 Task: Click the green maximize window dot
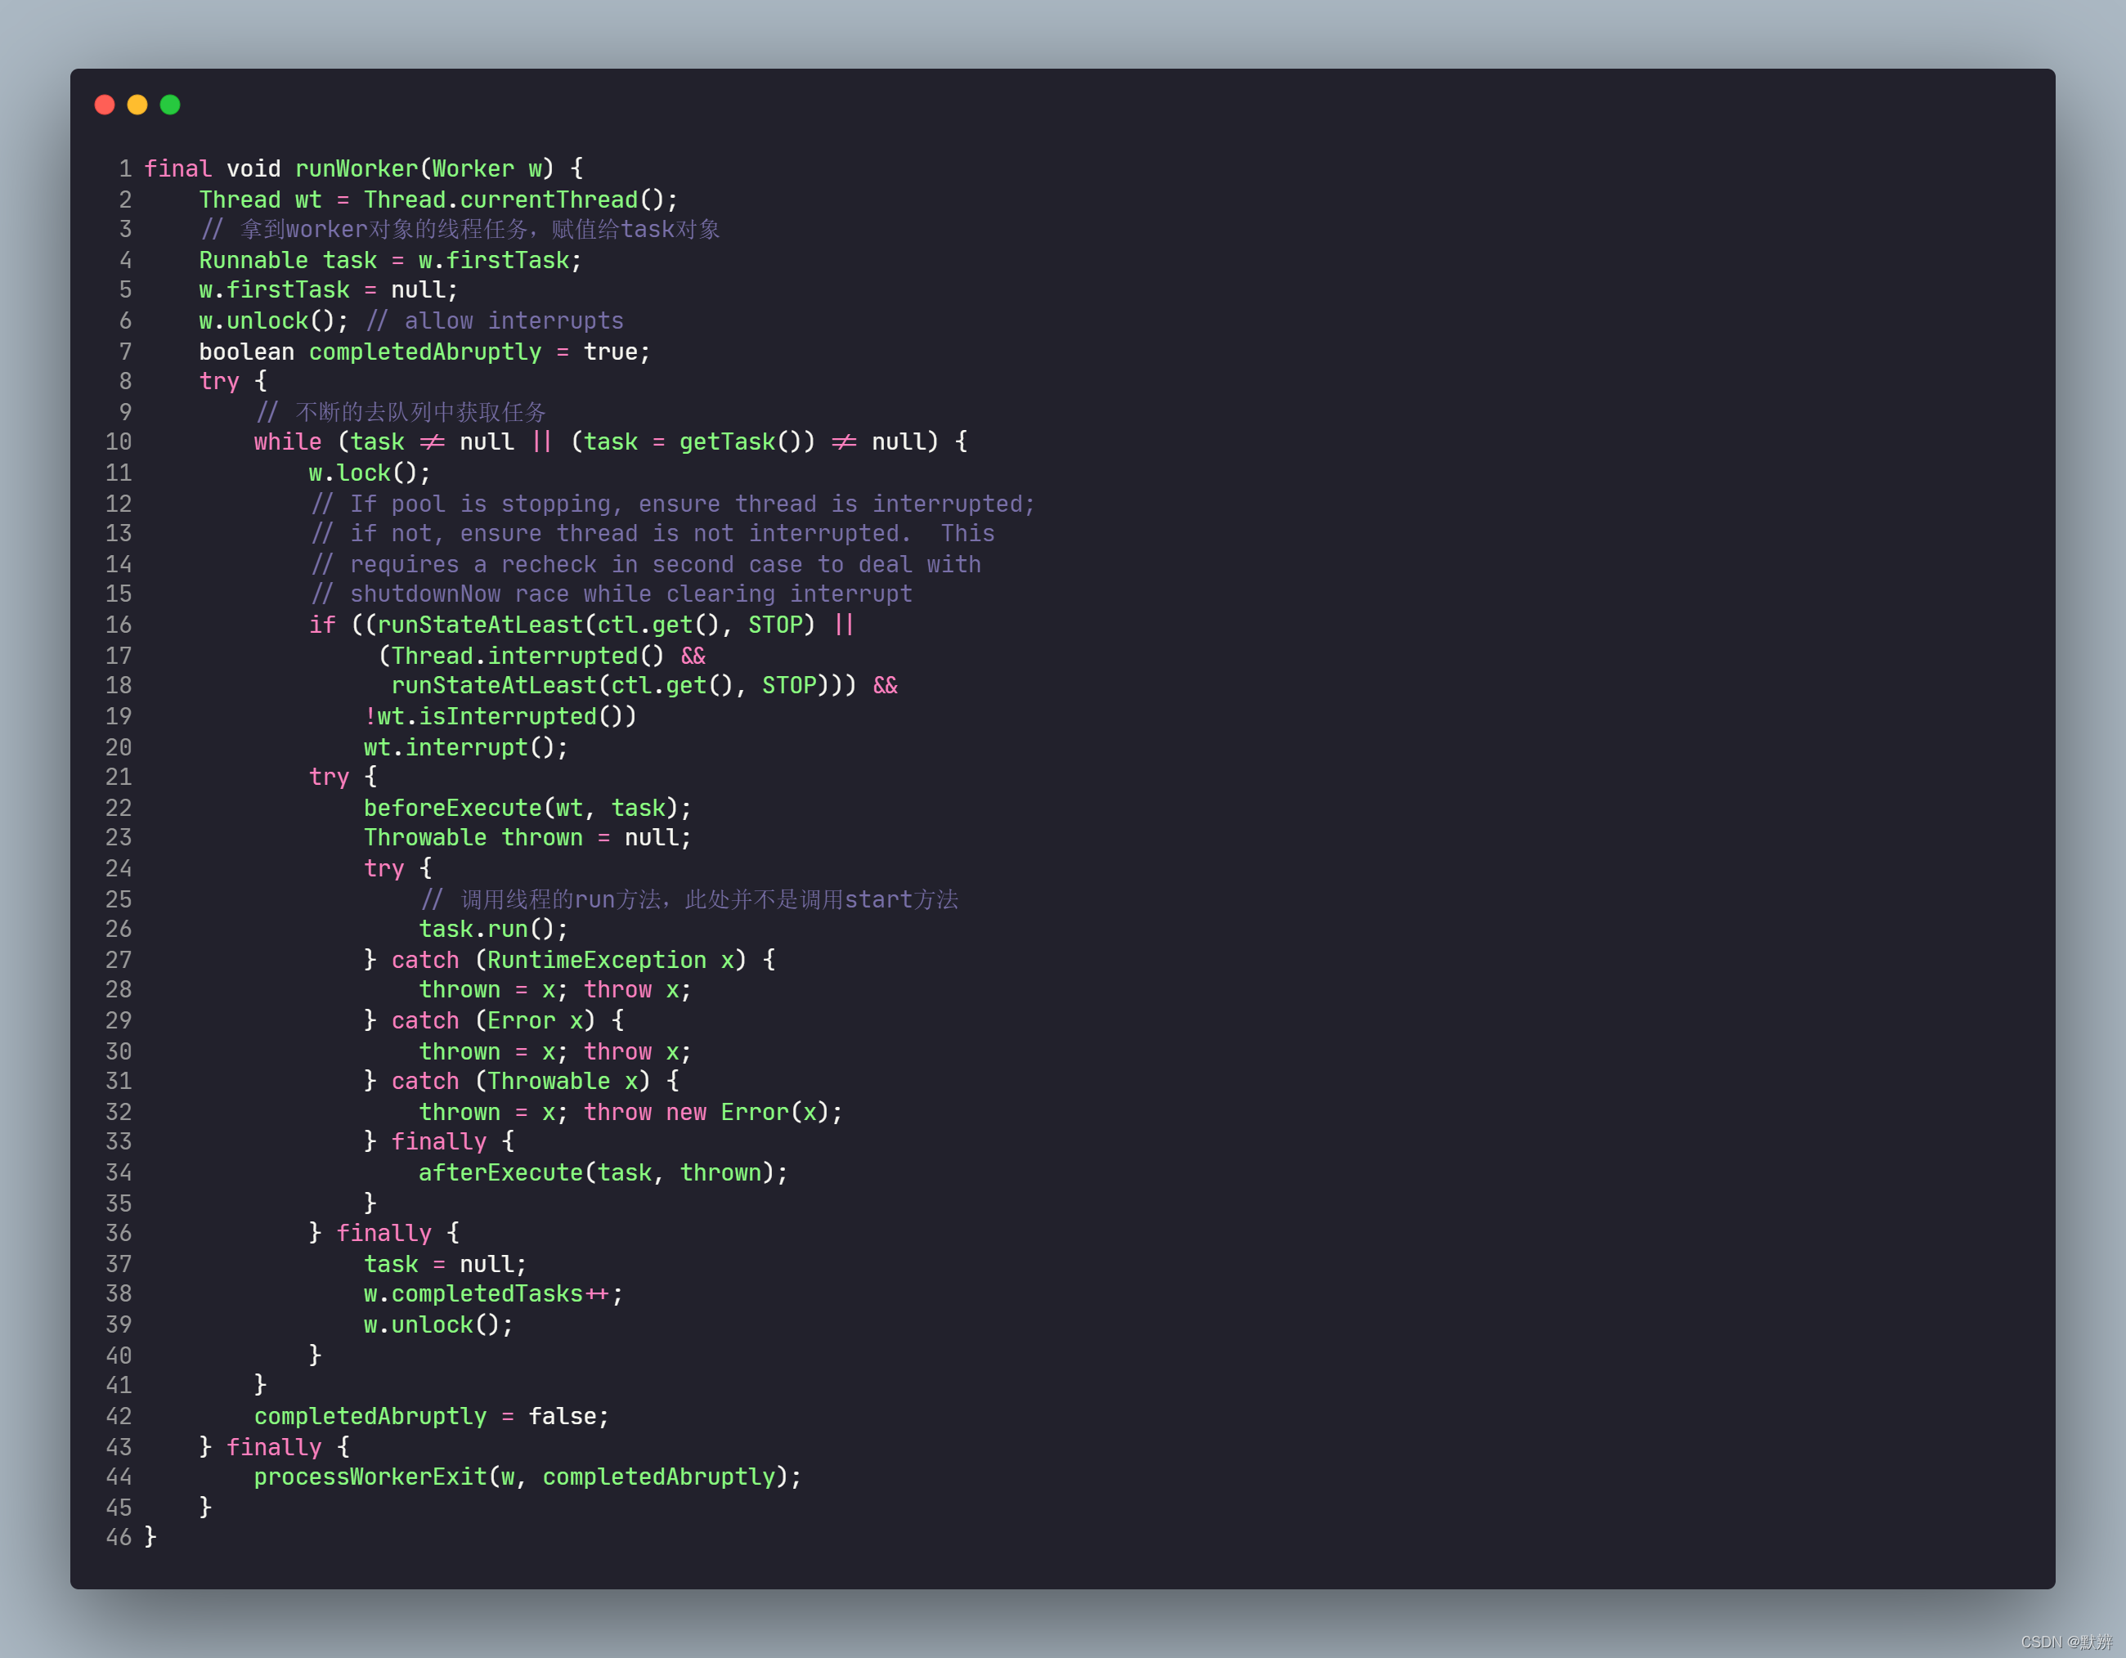pos(170,105)
